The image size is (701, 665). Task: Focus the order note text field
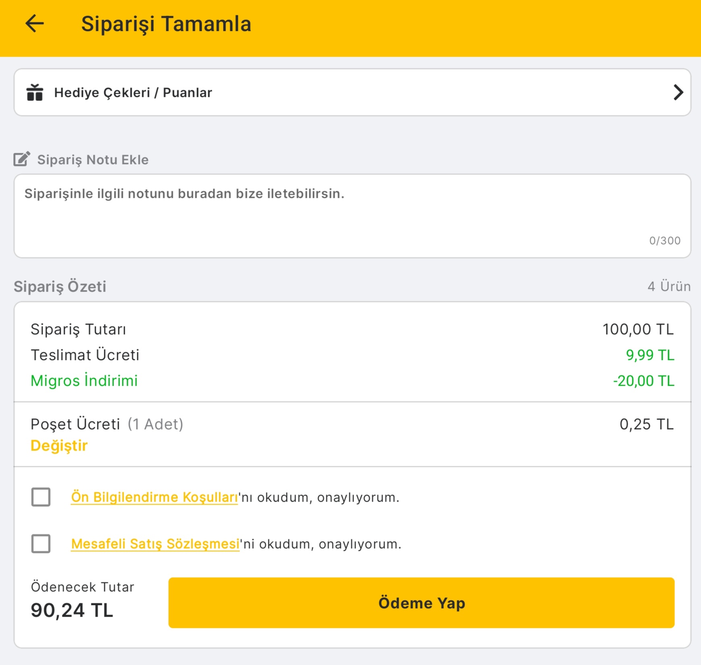click(352, 216)
